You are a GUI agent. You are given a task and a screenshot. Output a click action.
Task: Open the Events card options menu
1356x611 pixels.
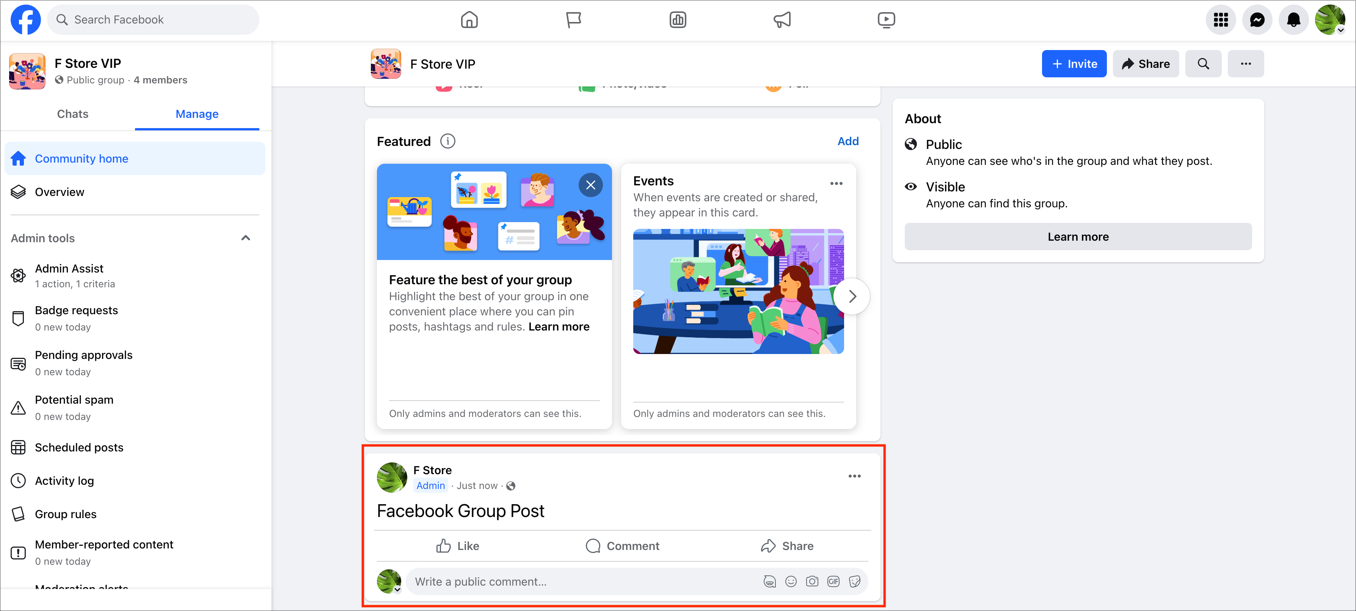(836, 183)
